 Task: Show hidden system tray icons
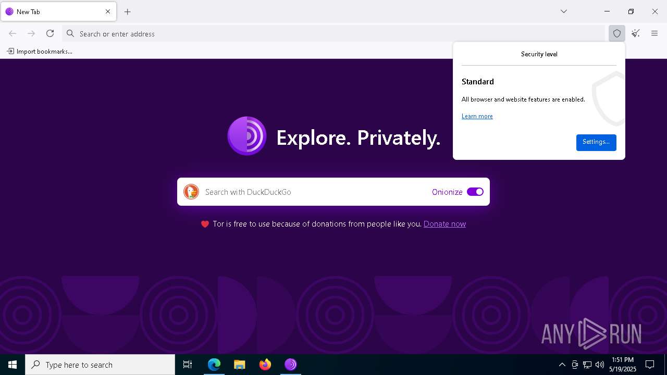tap(562, 365)
